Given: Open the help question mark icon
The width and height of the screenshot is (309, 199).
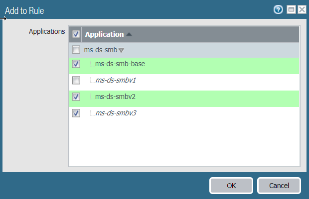Looking at the screenshot, I should coord(278,9).
